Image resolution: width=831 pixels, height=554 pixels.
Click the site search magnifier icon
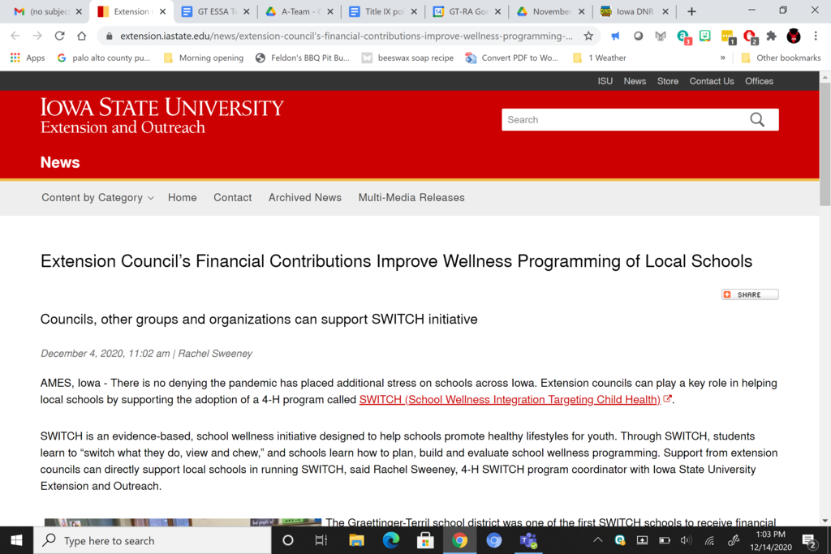[757, 120]
